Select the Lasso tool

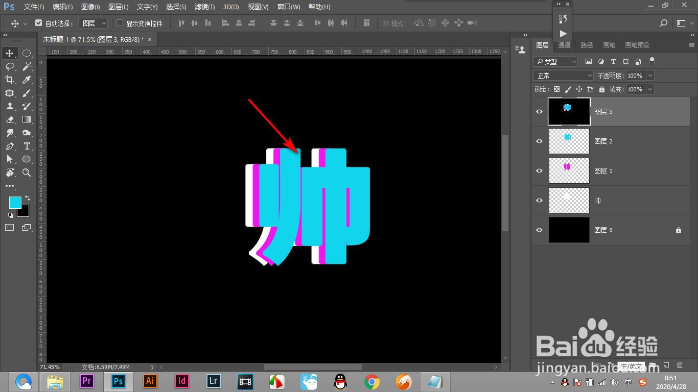(x=10, y=66)
